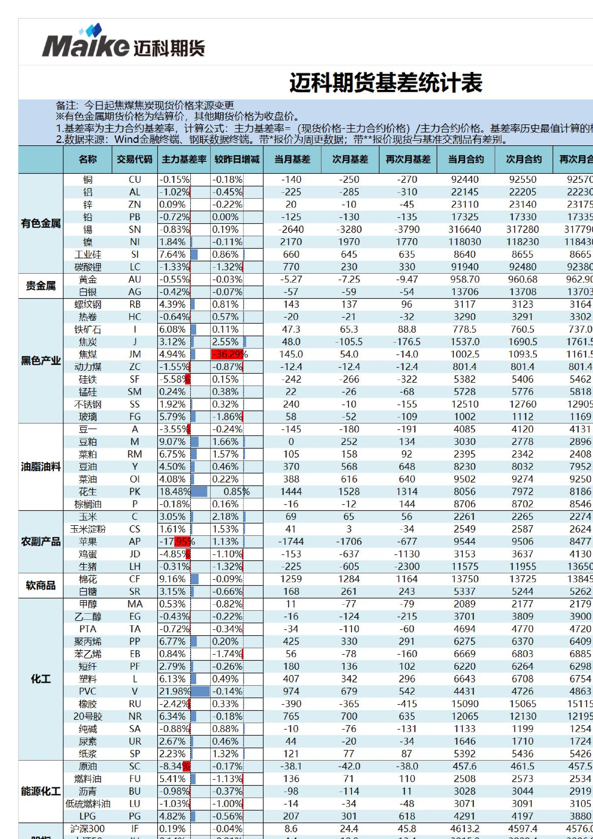
Task: Click the 不锈钢 name cell
Action: pyautogui.click(x=88, y=405)
